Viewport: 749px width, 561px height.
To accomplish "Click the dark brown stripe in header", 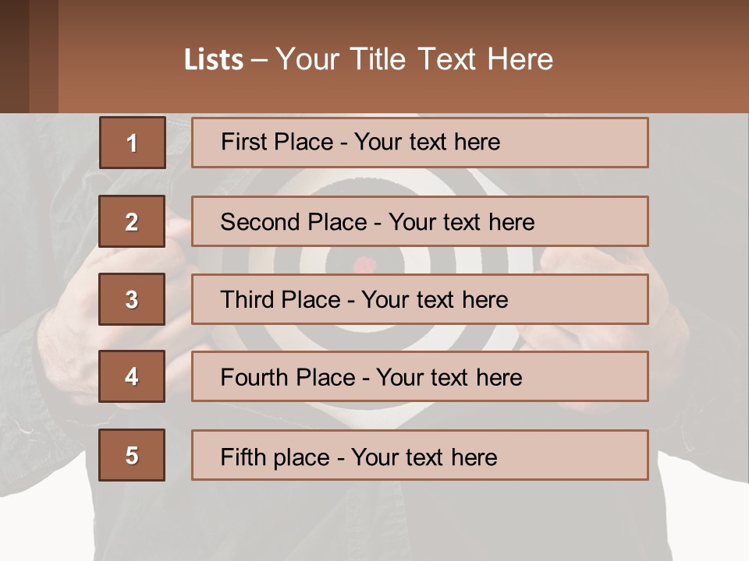I will (14, 56).
